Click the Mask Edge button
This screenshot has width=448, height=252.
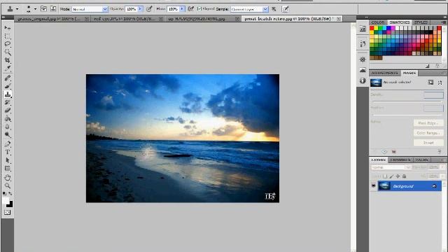click(x=428, y=123)
